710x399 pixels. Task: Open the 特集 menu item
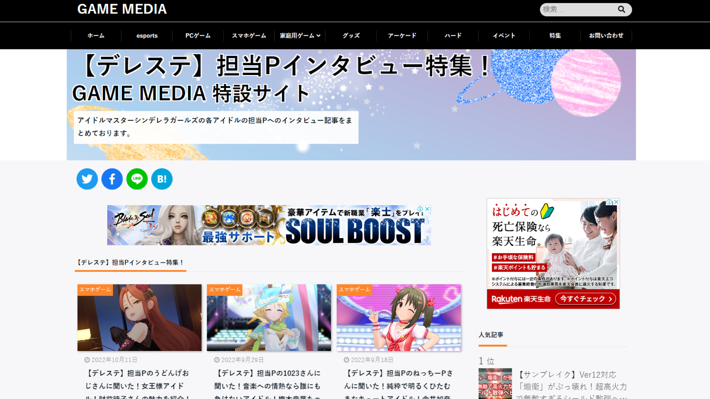(x=555, y=35)
